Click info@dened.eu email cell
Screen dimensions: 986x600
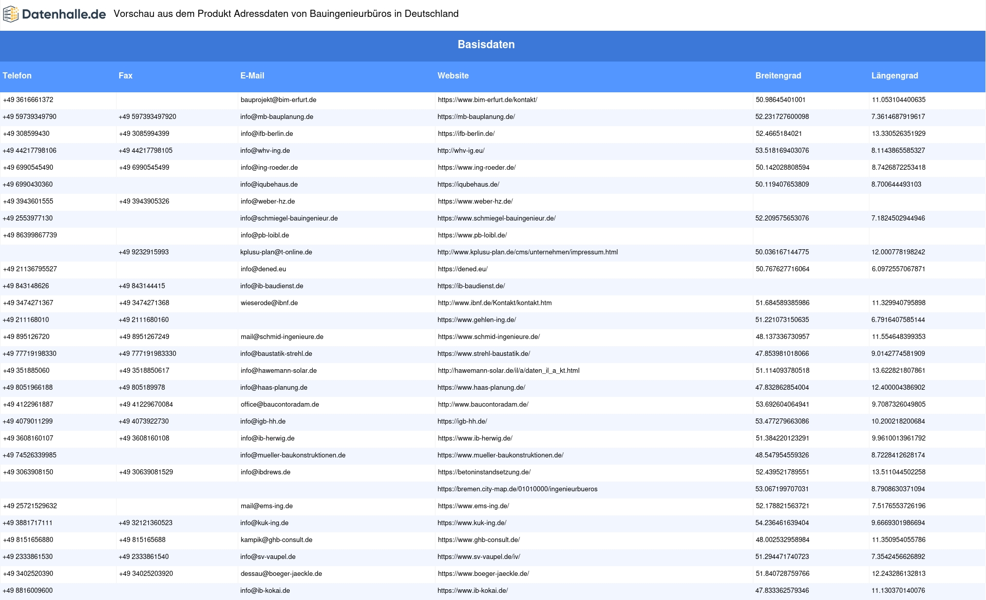tap(263, 269)
